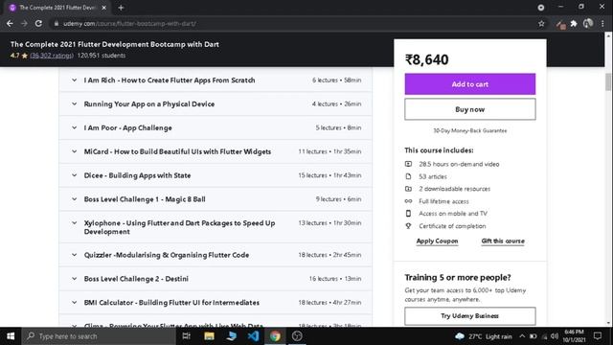Expand the I Am Poor App Challenge section

click(x=216, y=127)
